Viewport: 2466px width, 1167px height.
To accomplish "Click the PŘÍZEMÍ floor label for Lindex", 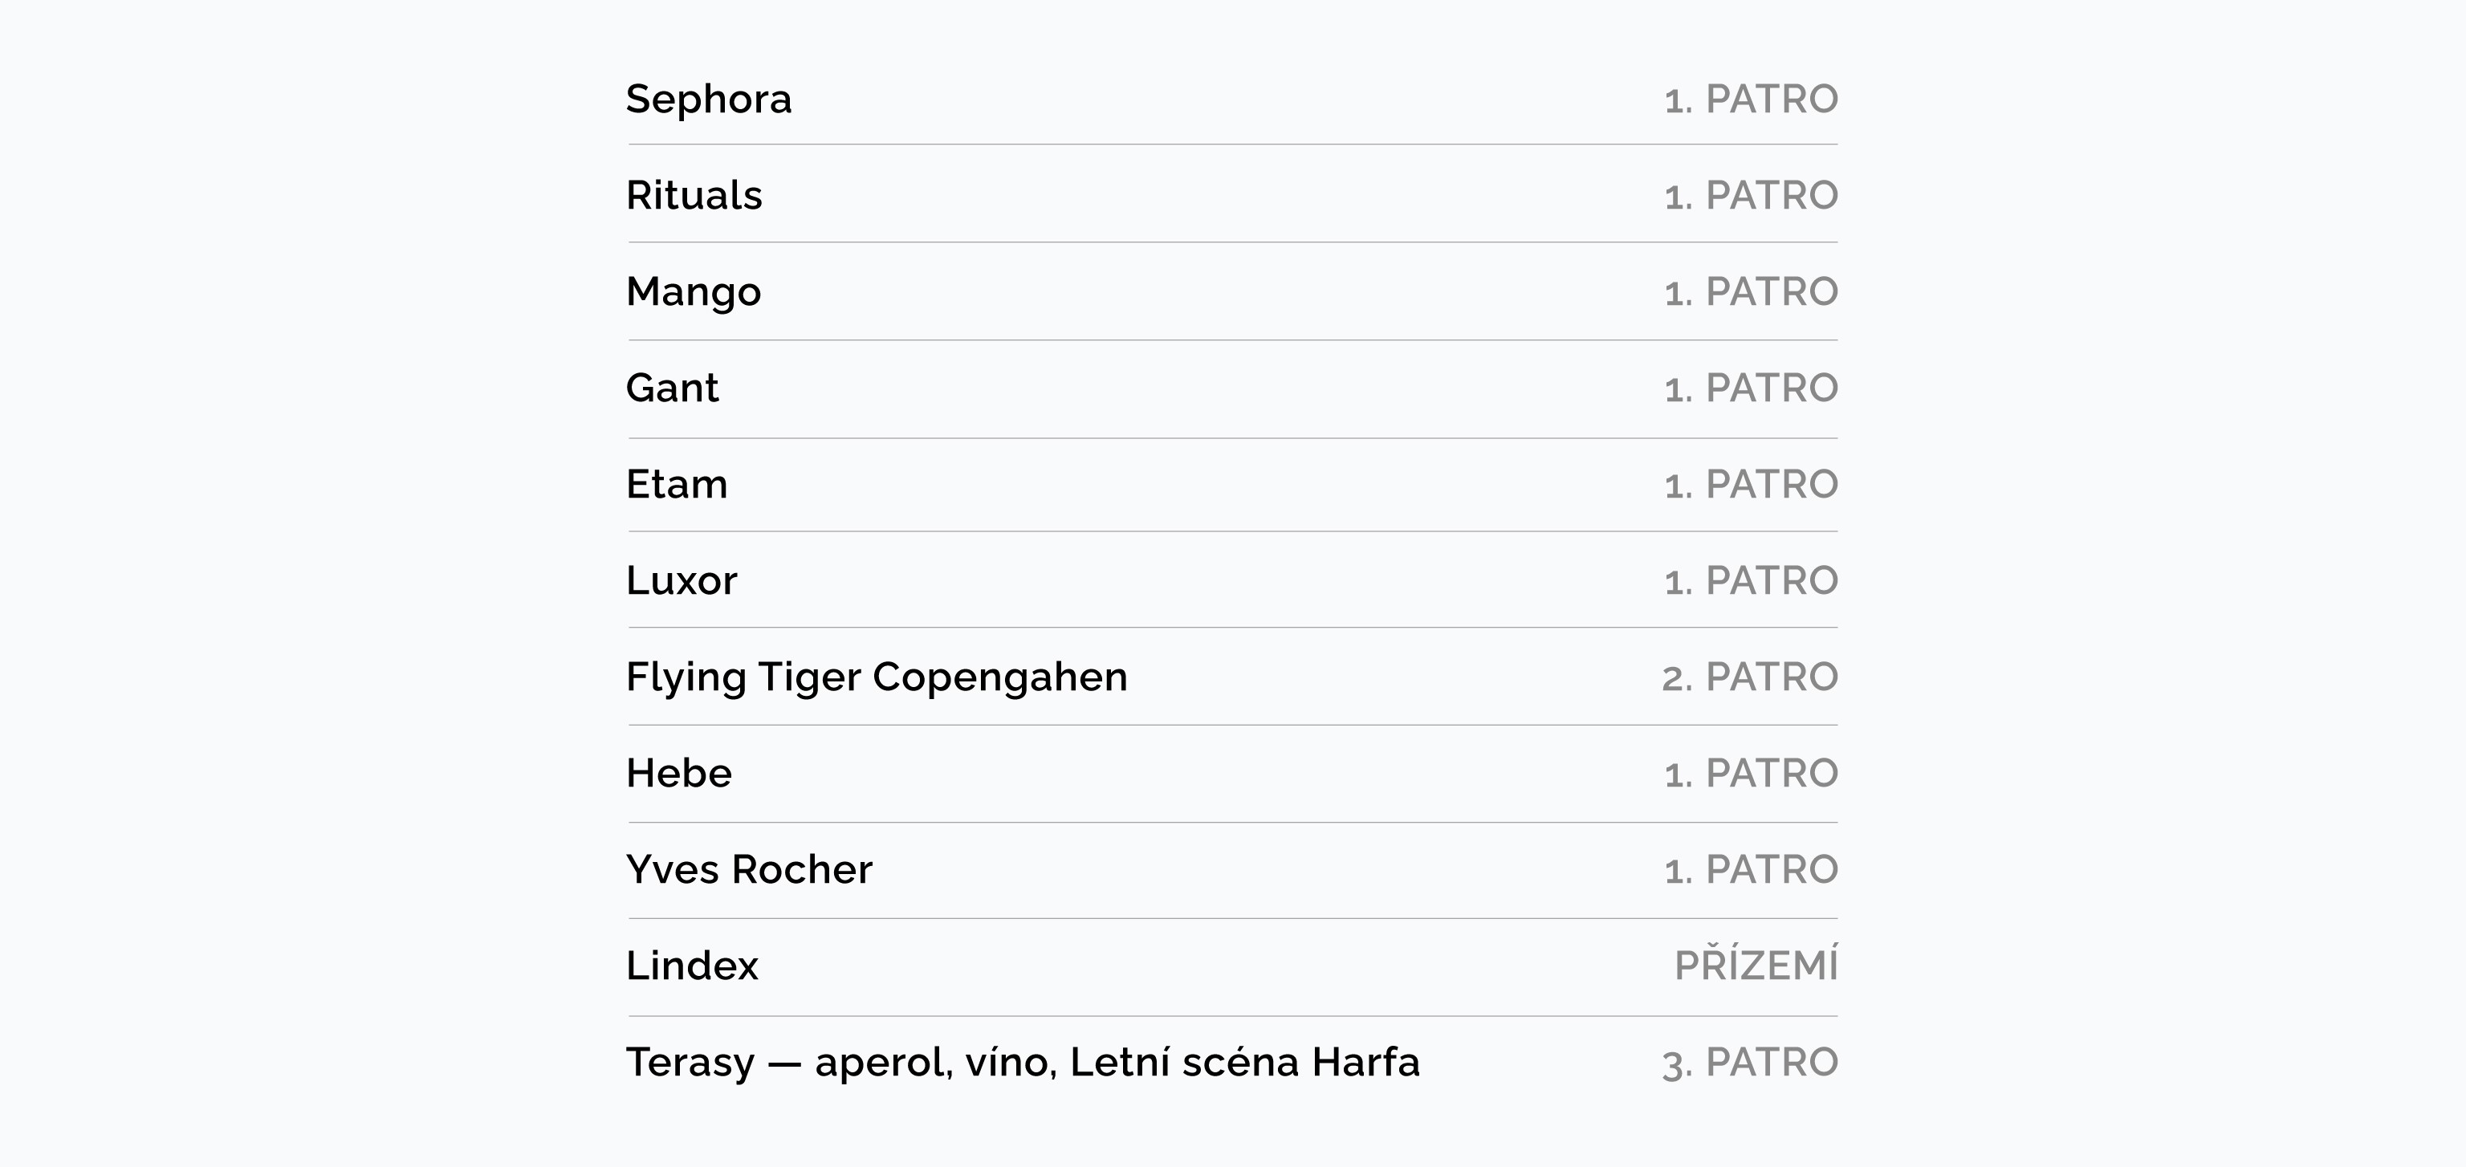I will pyautogui.click(x=1756, y=964).
